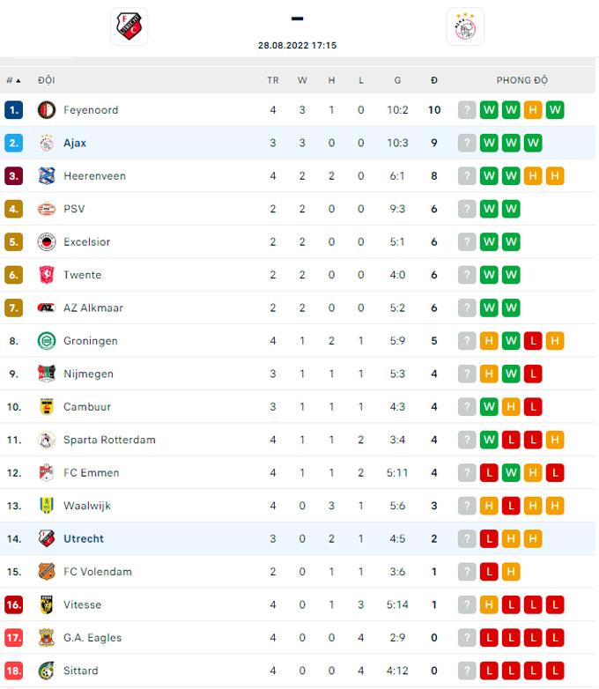Click the Twente club logo
The height and width of the screenshot is (689, 599).
coord(47,275)
